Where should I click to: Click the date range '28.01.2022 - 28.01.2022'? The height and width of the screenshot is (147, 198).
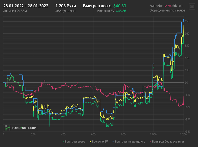coord(26,6)
